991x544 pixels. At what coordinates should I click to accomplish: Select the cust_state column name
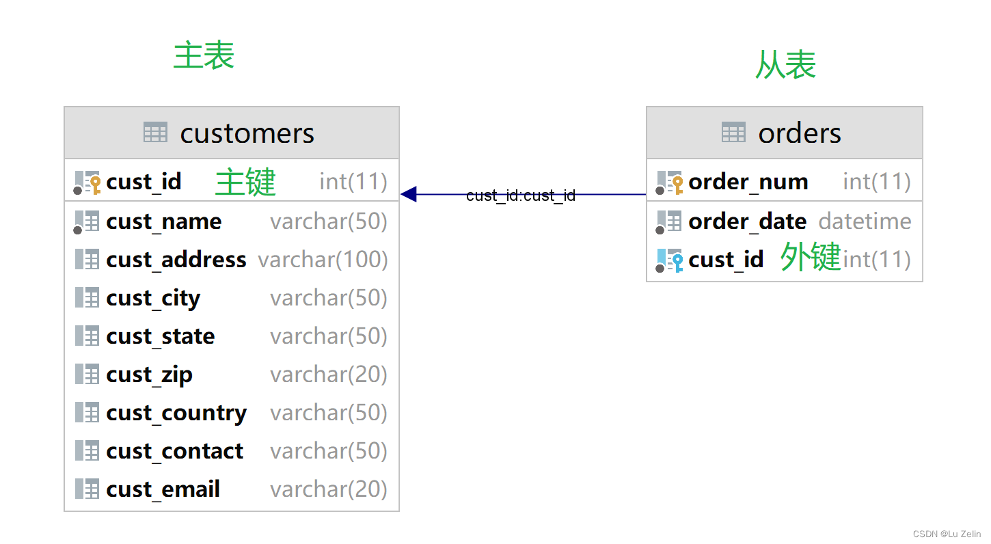click(x=161, y=336)
